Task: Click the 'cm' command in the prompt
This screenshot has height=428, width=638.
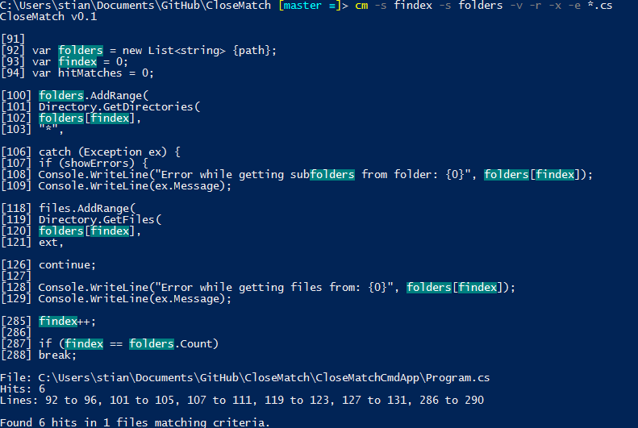Action: 361,6
